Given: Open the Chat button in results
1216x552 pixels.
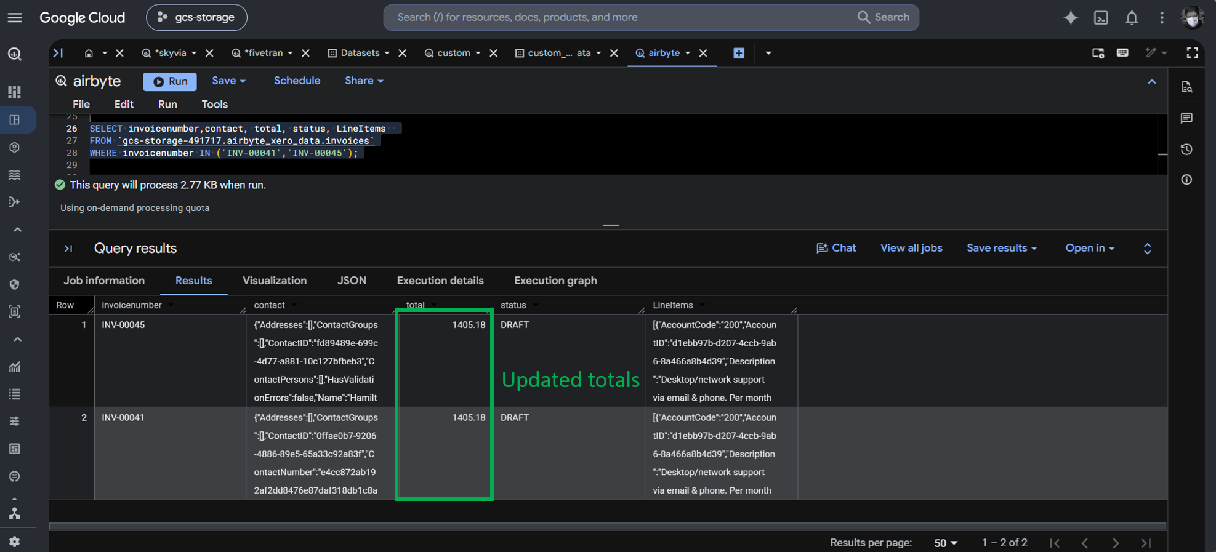Looking at the screenshot, I should 836,248.
